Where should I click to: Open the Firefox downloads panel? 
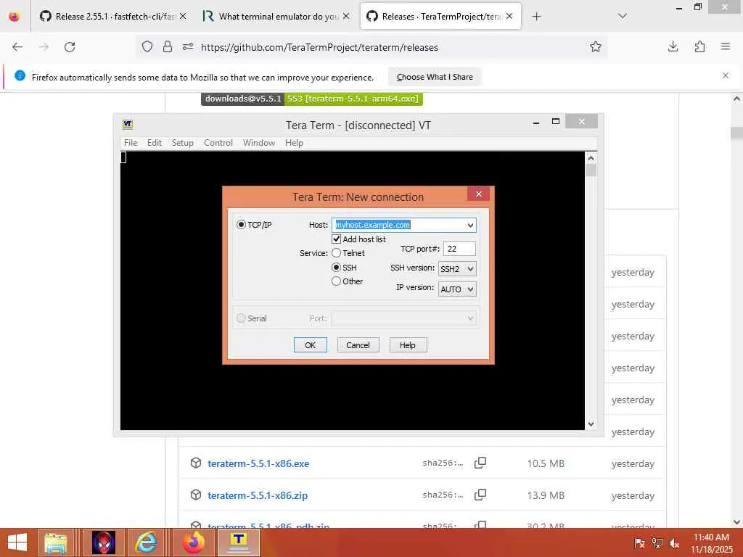coord(673,46)
